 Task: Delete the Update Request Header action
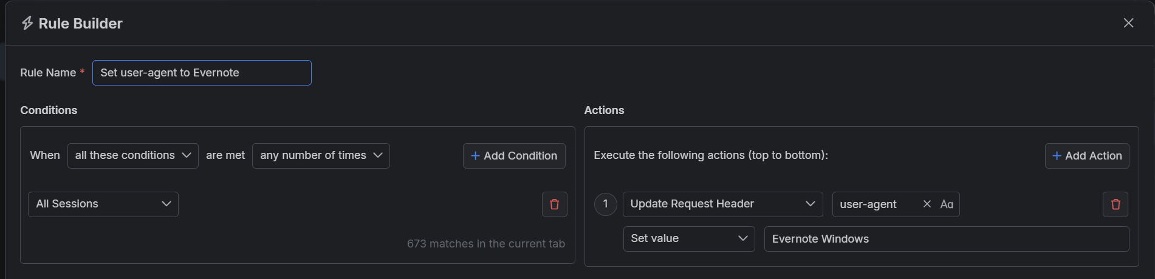tap(1115, 204)
